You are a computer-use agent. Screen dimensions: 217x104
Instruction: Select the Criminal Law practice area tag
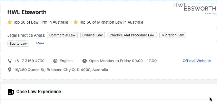pyautogui.click(x=92, y=35)
